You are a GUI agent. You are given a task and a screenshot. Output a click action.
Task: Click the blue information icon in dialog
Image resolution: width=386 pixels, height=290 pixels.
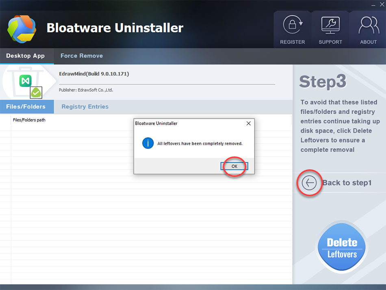pyautogui.click(x=148, y=143)
